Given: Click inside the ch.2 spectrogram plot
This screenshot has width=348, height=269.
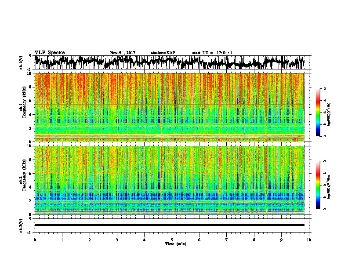Looking at the screenshot, I should [169, 180].
